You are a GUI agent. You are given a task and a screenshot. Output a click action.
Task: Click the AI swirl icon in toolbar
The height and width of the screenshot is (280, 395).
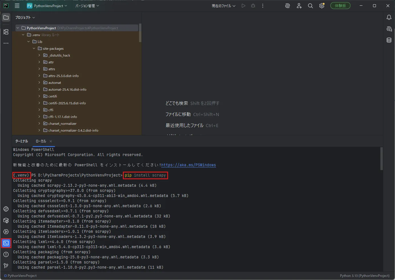click(x=288, y=6)
